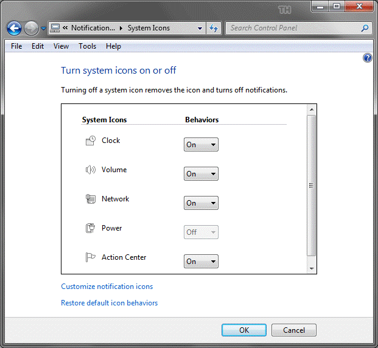Click the vertical scrollbar thumb
Screen dimensions: 378x348
coord(312,186)
